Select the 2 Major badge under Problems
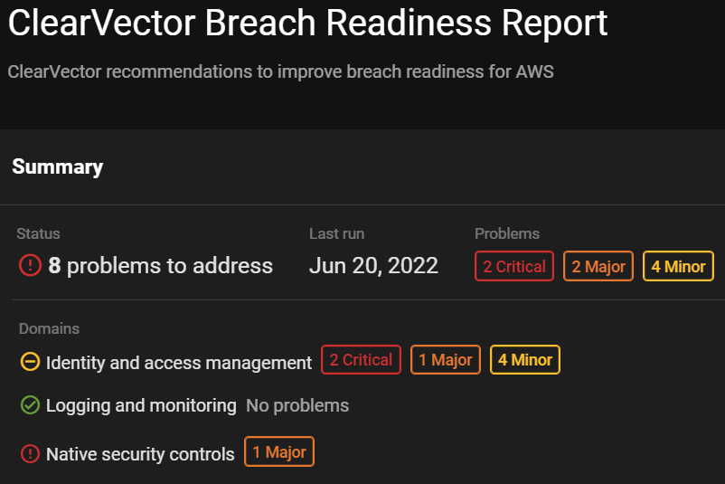Viewport: 725px width, 484px height. tap(598, 266)
